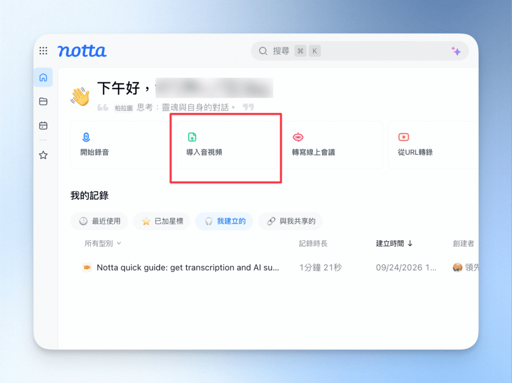Click the 09/24/2026 creation date cell

coord(406,267)
